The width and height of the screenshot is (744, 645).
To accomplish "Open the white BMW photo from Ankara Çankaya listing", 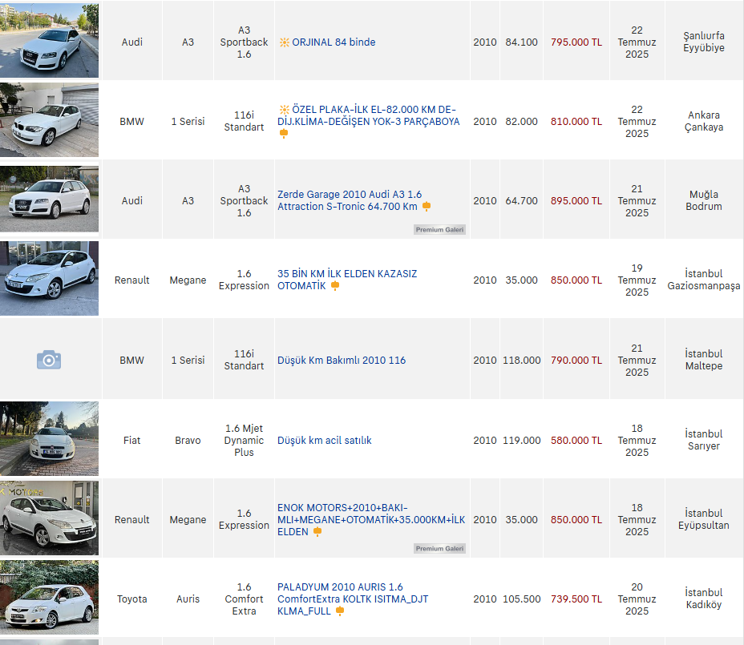I will point(50,120).
